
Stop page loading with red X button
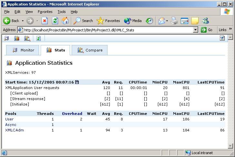[45, 21]
